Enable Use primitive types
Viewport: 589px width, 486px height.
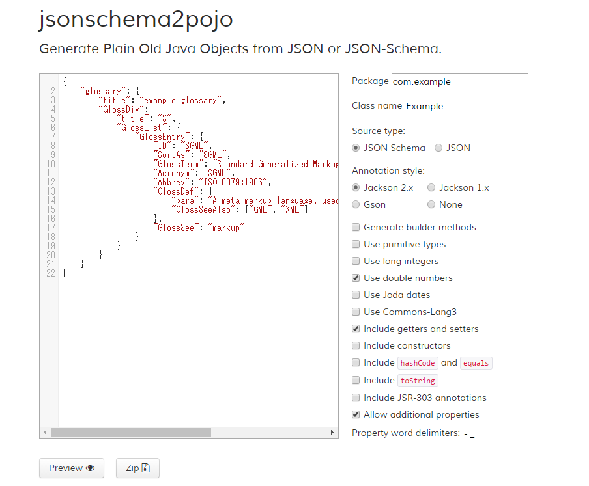(x=355, y=244)
